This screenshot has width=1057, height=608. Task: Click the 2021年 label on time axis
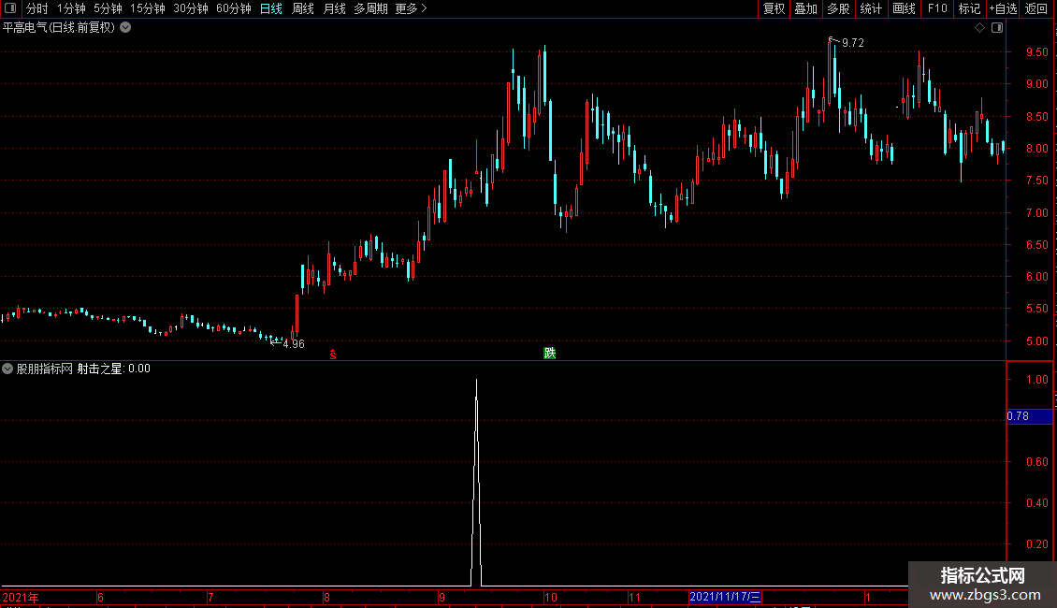(x=21, y=597)
